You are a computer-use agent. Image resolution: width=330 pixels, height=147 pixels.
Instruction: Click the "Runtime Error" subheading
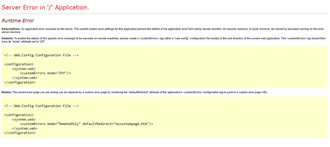[18, 21]
